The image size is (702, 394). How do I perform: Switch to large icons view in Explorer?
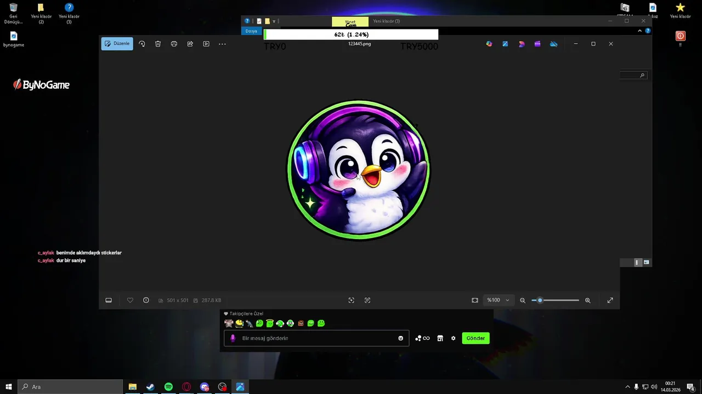[x=647, y=263]
